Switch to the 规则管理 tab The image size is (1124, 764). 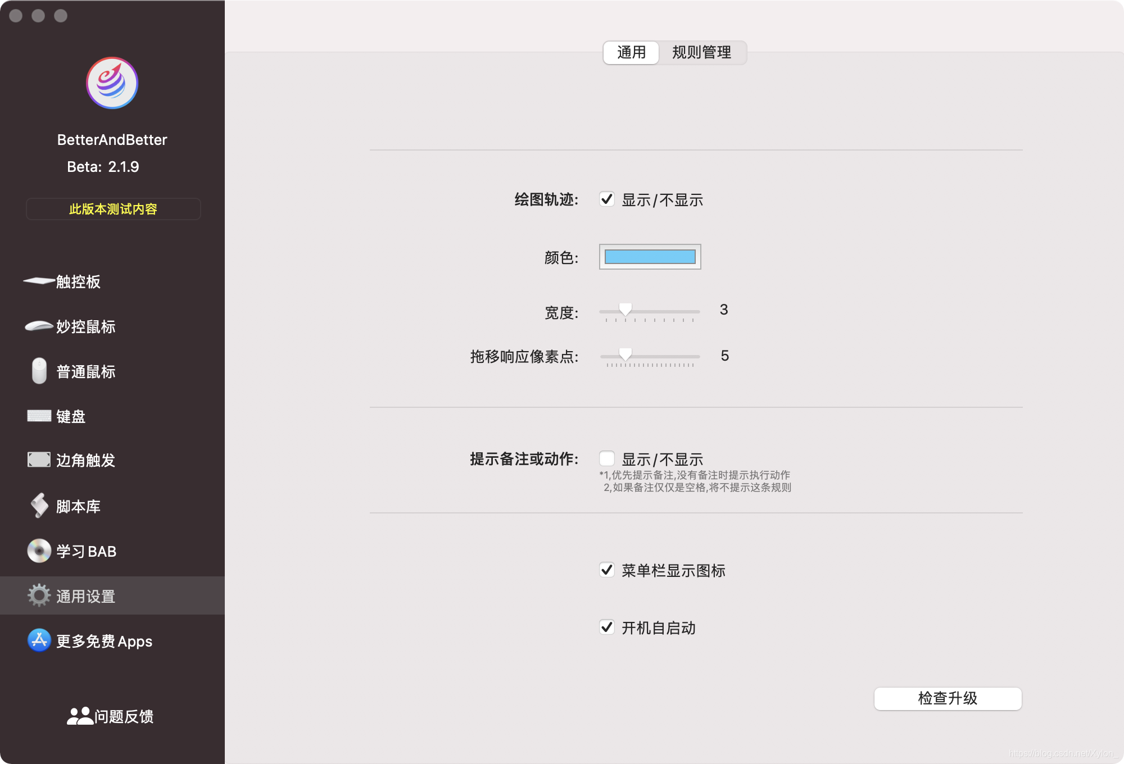click(x=701, y=52)
